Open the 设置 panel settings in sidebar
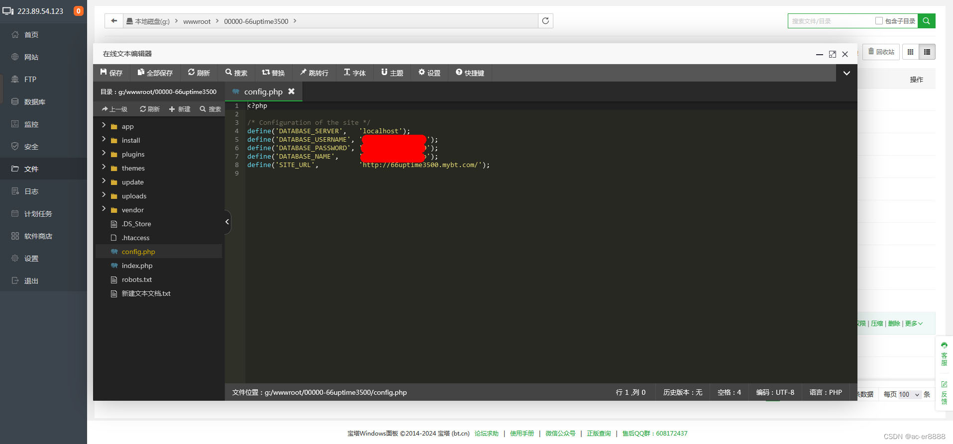 pyautogui.click(x=31, y=259)
